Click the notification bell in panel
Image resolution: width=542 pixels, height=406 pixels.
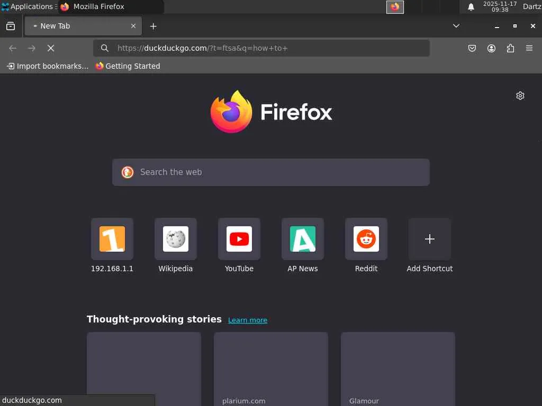coord(471,6)
